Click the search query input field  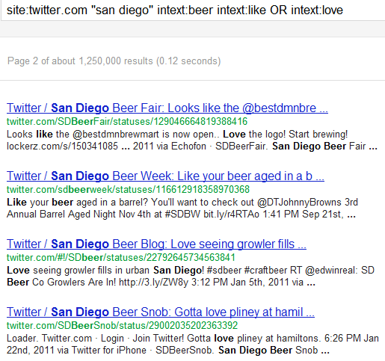193,10
